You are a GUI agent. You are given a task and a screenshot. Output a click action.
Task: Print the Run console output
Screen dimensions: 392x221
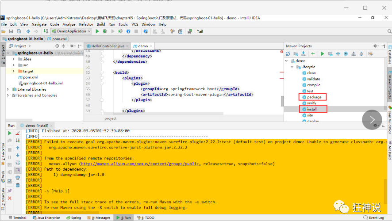point(18,178)
